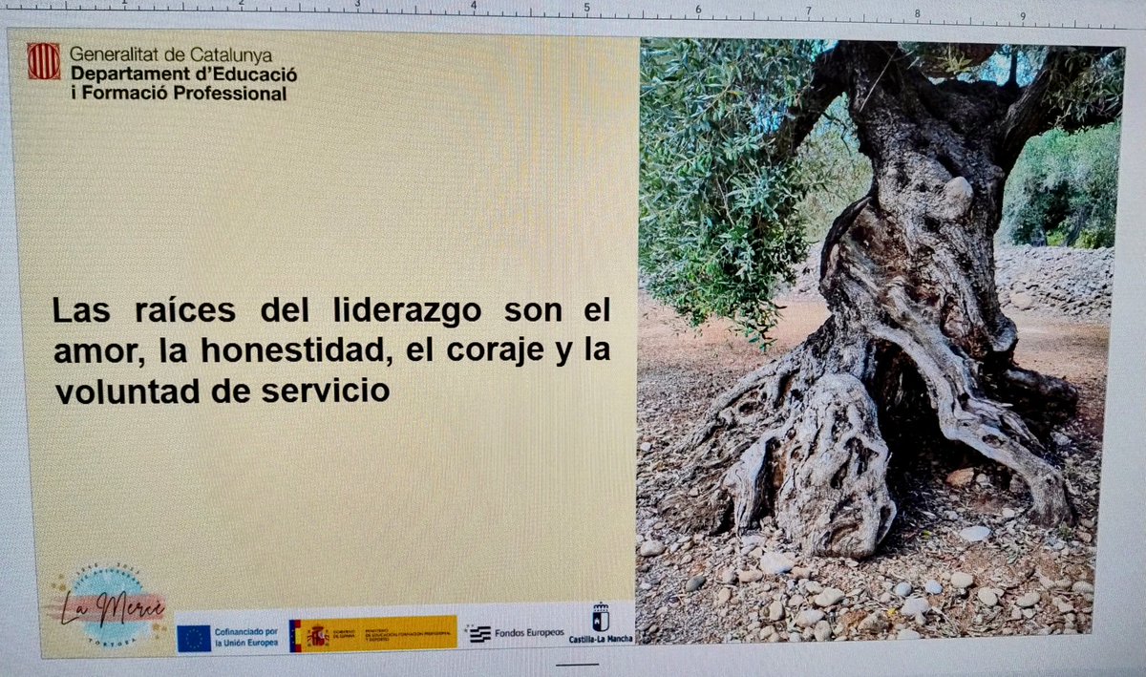Viewport: 1146px width, 677px height.
Task: Click the Fondos Europeos striped emblem
Action: (479, 634)
